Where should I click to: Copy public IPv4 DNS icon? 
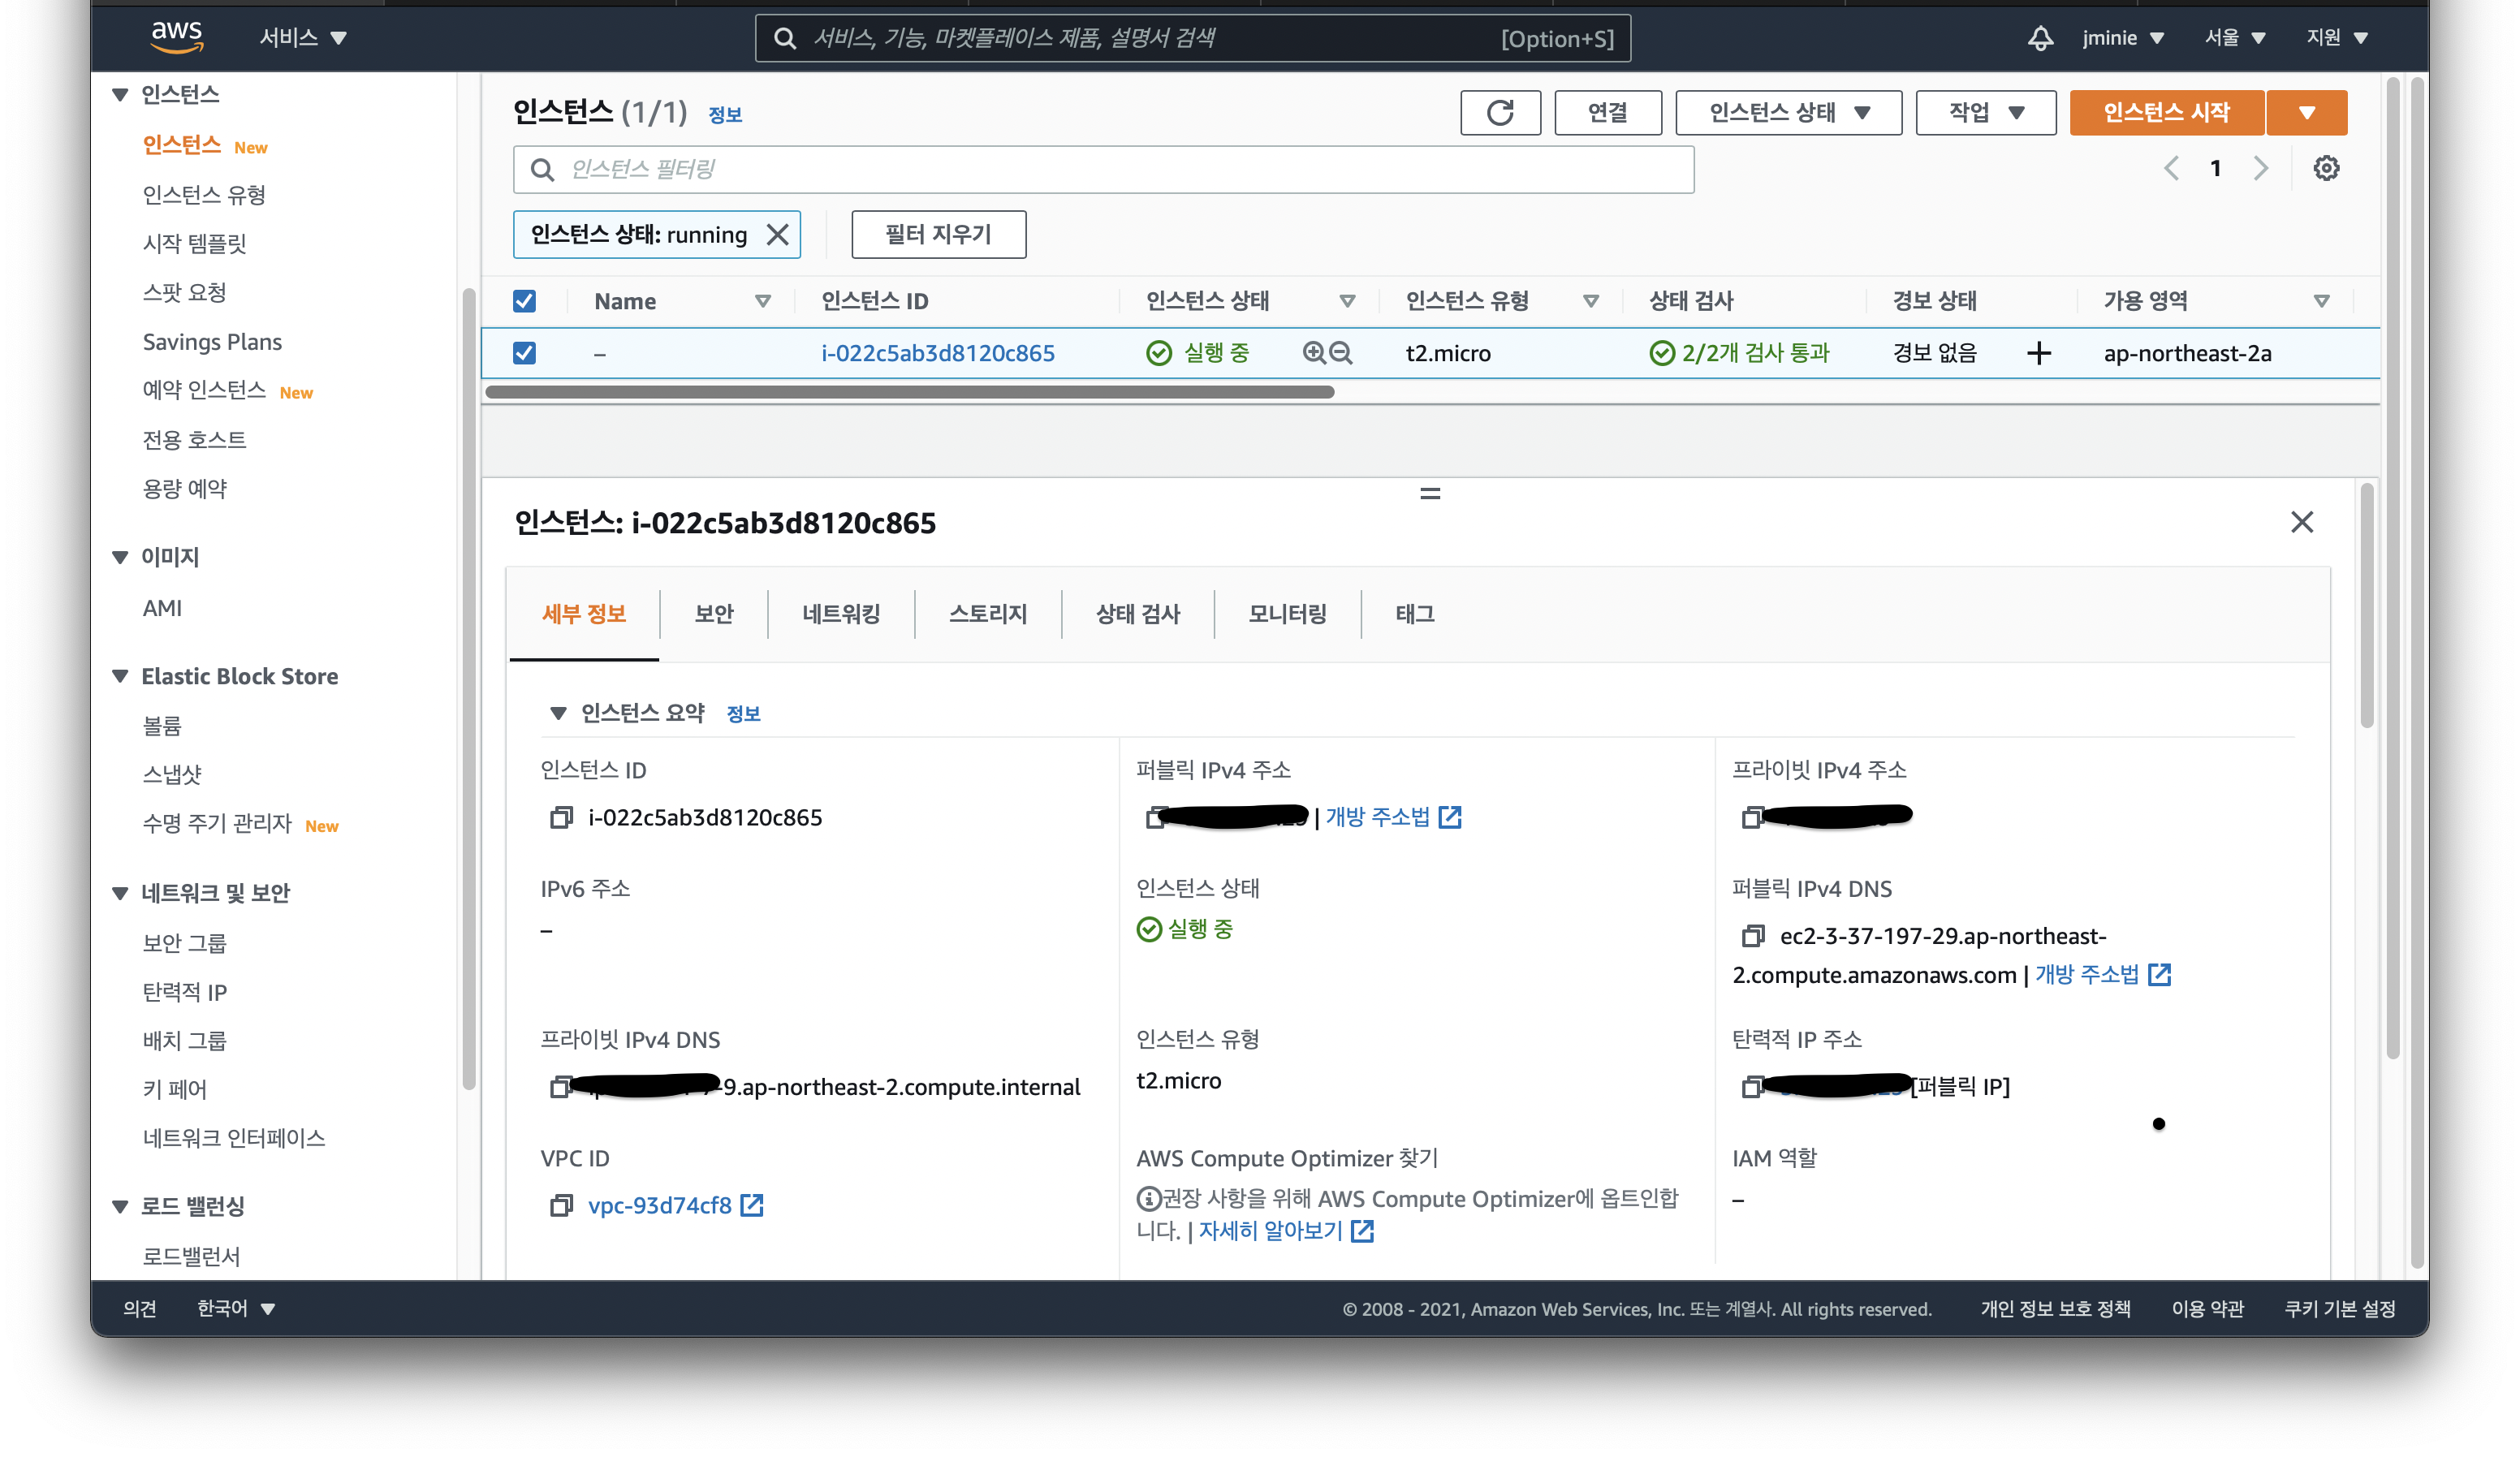(x=1752, y=936)
